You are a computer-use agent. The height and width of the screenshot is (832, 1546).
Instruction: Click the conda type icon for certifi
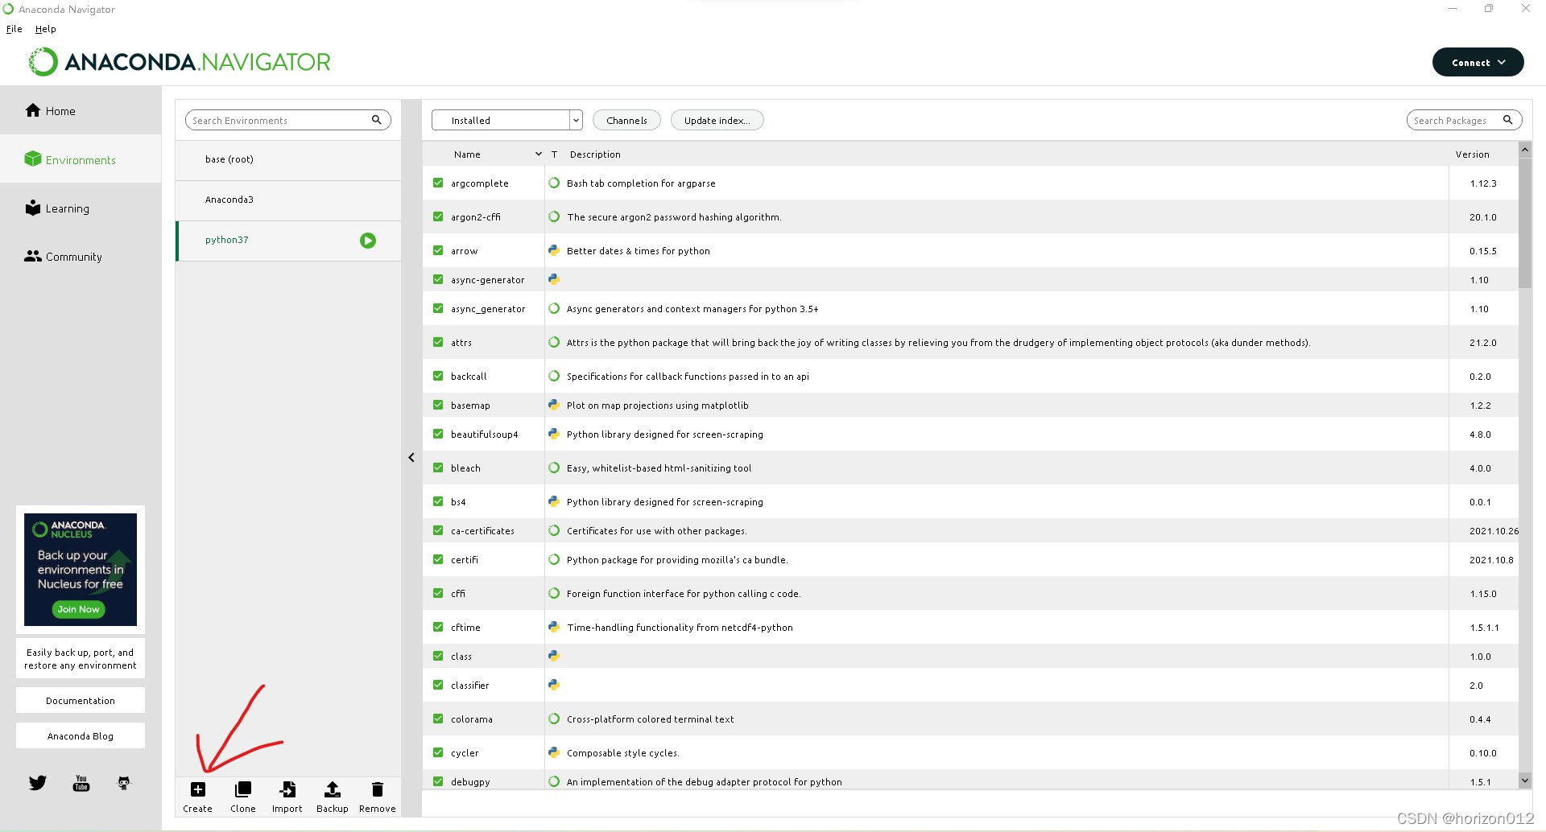(x=554, y=559)
